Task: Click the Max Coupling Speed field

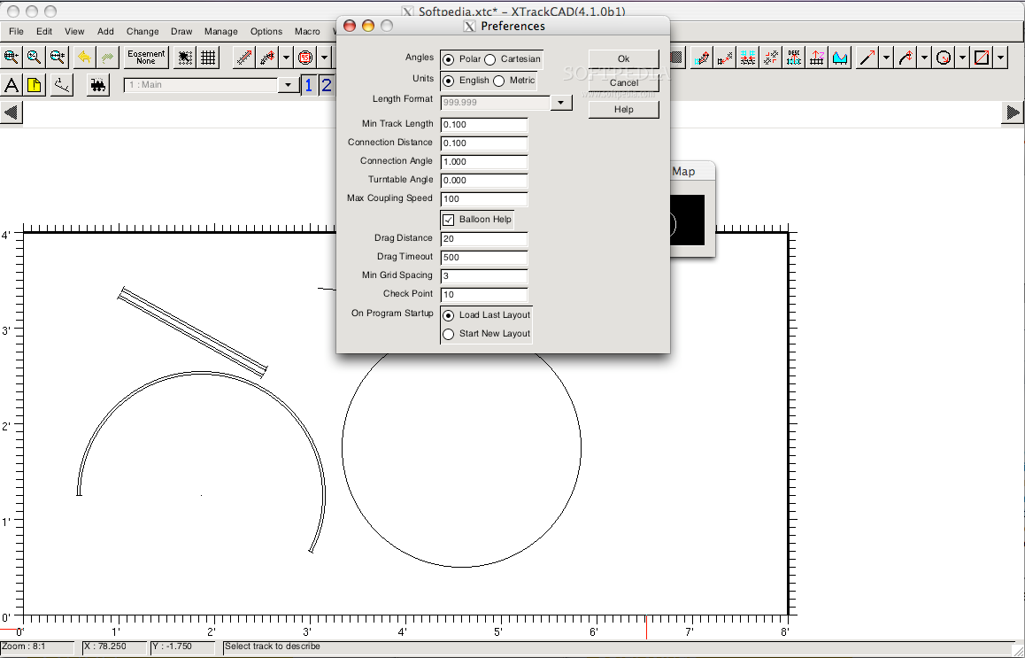Action: [x=484, y=199]
